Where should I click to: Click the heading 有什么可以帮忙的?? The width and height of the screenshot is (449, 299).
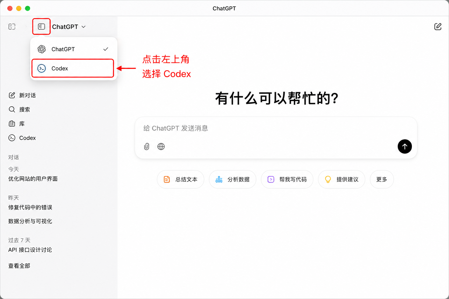(277, 98)
